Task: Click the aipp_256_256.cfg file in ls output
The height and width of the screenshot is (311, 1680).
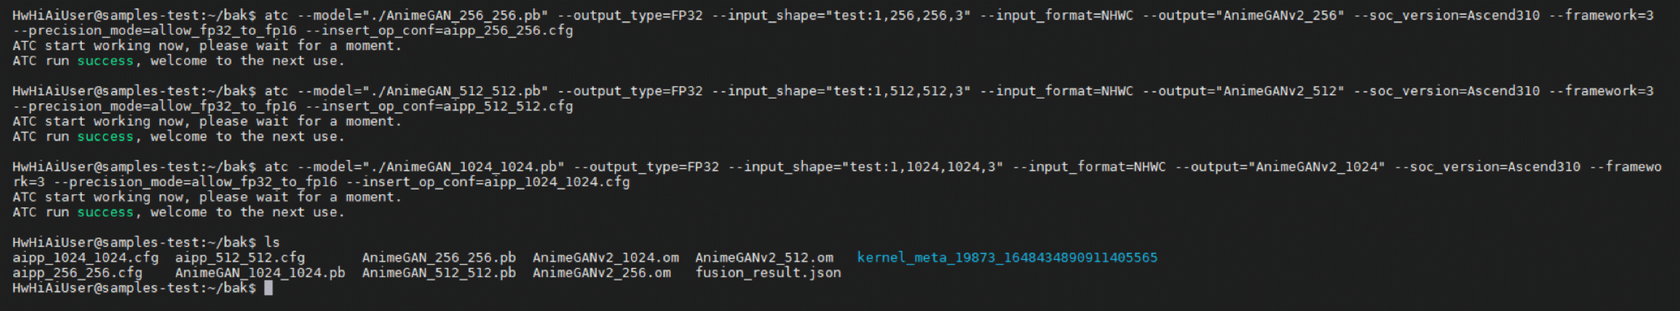Action: coord(77,273)
